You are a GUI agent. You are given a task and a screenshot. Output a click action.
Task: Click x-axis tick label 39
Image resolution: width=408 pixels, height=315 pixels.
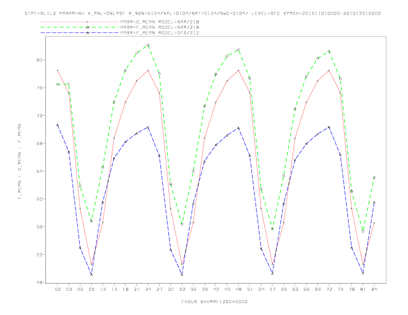pyautogui.click(x=205, y=289)
